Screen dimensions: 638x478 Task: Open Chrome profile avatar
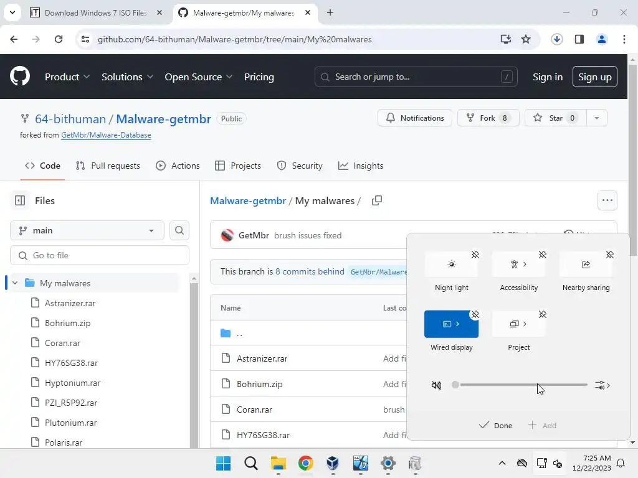(601, 39)
